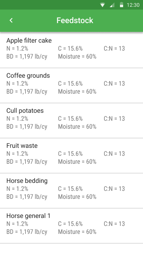
Task: Tap the Feedstock header title
Action: (75, 20)
